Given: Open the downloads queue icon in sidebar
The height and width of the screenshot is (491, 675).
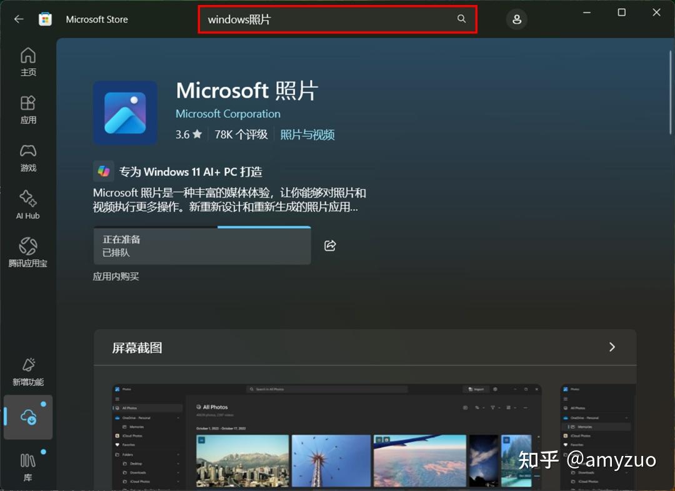Looking at the screenshot, I should pyautogui.click(x=27, y=418).
